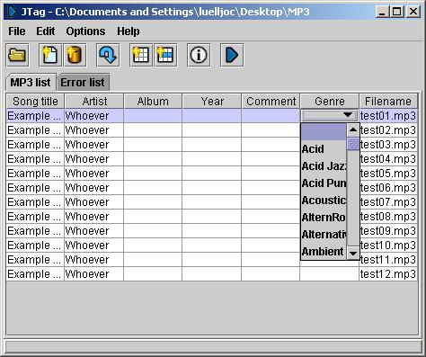
Task: Open the File menu
Action: click(17, 31)
